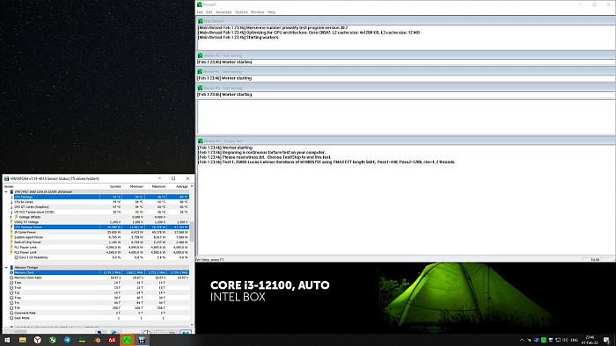This screenshot has width=616, height=346.
Task: Open the notification action center
Action: coord(606,340)
